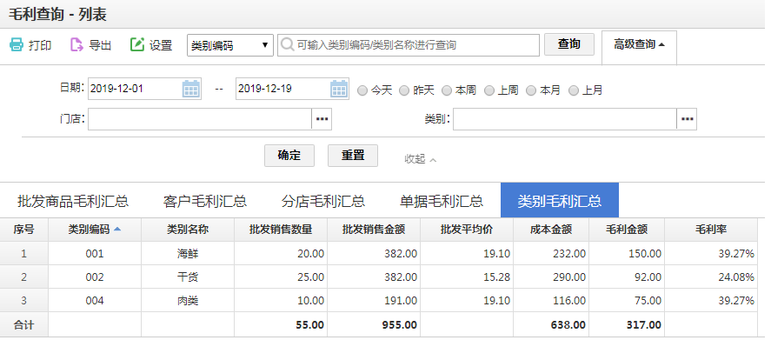Click category code 002 cell
Screen dimensions: 771x340
[x=95, y=277]
